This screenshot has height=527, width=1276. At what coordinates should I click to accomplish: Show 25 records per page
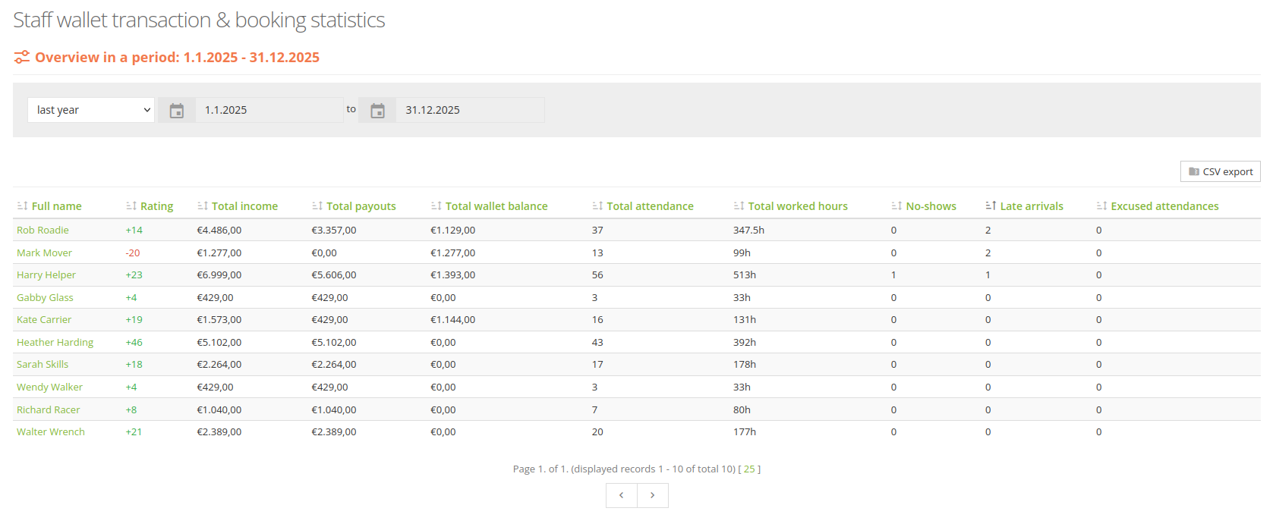pos(749,469)
